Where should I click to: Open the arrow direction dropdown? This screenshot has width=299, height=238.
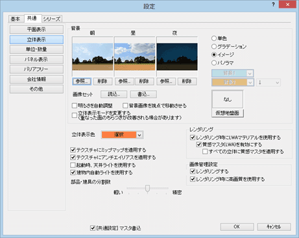pyautogui.click(x=269, y=82)
